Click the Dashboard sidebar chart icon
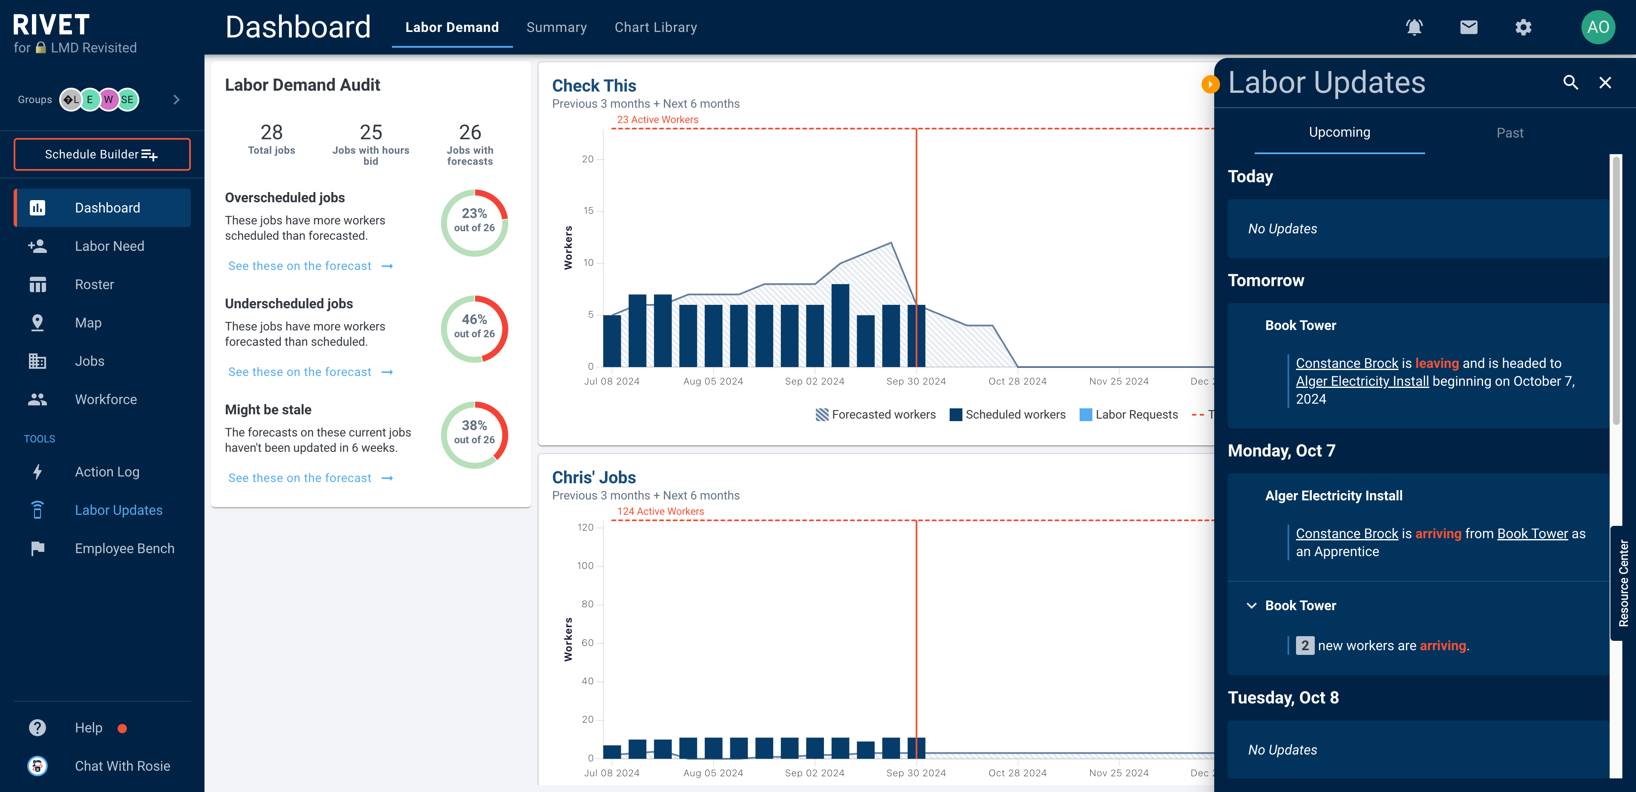This screenshot has width=1636, height=792. pyautogui.click(x=37, y=207)
